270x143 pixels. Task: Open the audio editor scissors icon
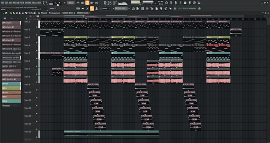tap(171, 3)
